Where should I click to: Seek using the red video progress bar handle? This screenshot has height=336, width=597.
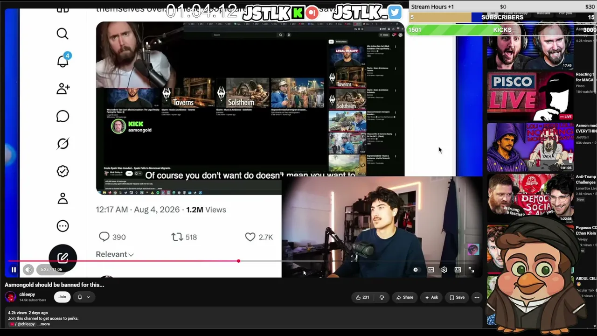pos(238,261)
